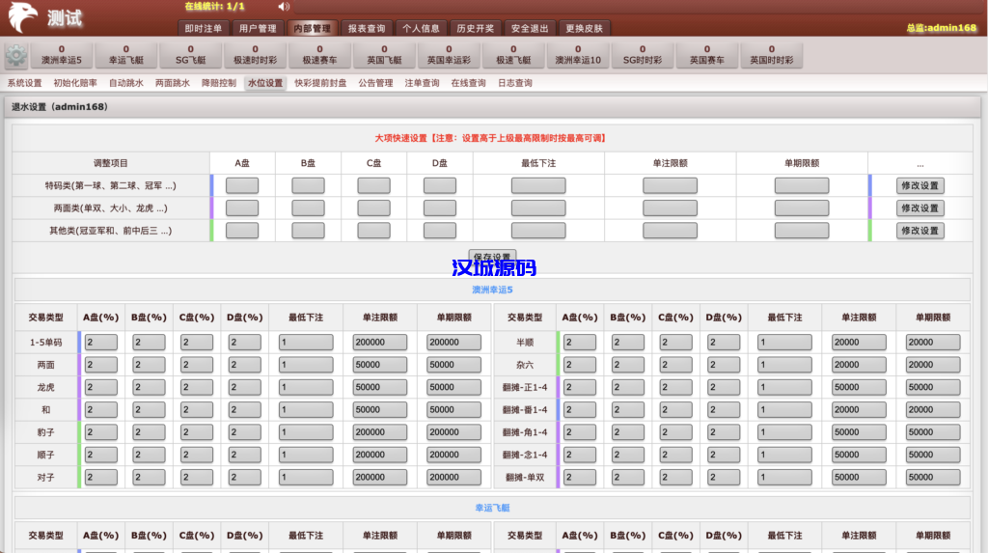
Task: Open the 内部管理 menu tab
Action: pos(312,28)
